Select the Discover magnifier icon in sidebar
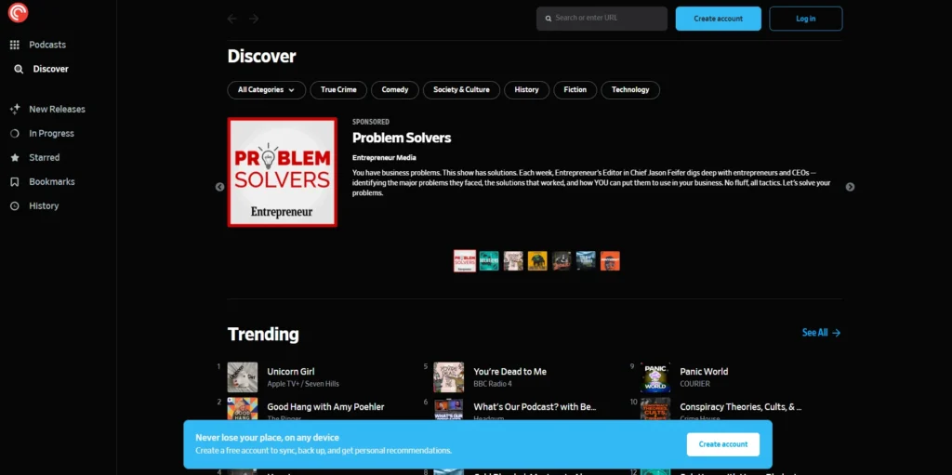Image resolution: width=952 pixels, height=475 pixels. click(x=19, y=69)
